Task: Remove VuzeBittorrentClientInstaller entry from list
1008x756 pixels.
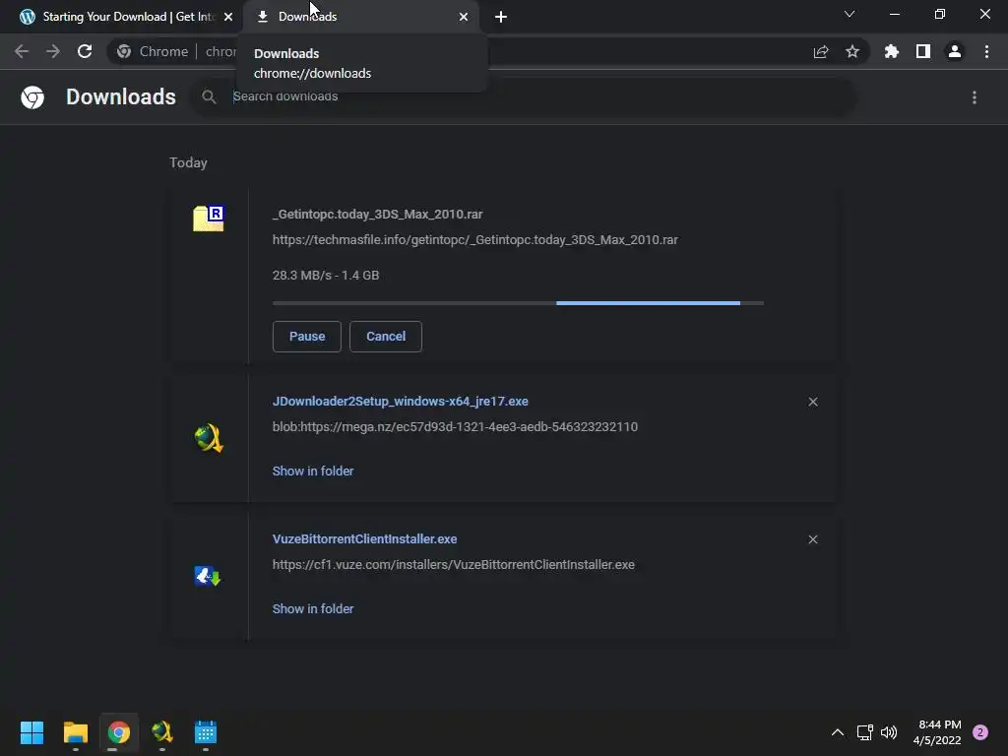Action: click(813, 539)
